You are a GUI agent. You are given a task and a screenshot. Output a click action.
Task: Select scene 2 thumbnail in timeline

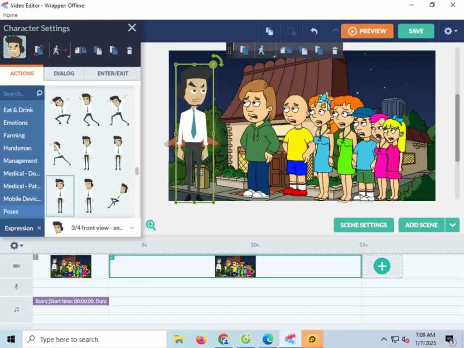tap(235, 266)
